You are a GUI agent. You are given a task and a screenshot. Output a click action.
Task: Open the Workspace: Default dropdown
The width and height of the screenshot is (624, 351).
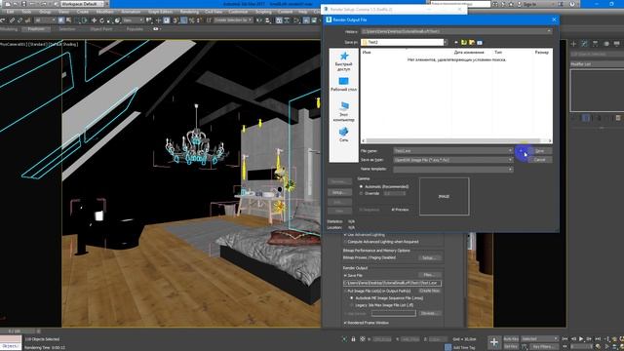click(82, 4)
